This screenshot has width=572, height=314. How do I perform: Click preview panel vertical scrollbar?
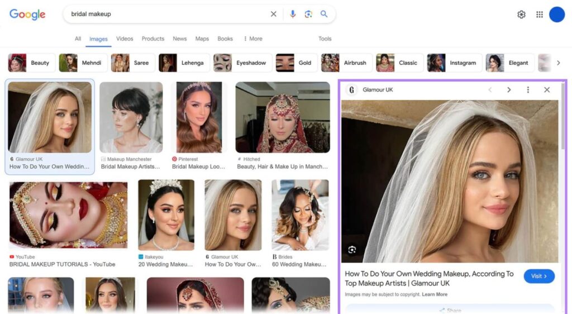[563, 117]
